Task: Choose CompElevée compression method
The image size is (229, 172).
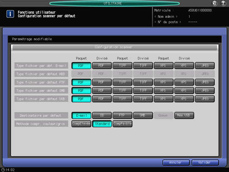Action: (x=81, y=124)
